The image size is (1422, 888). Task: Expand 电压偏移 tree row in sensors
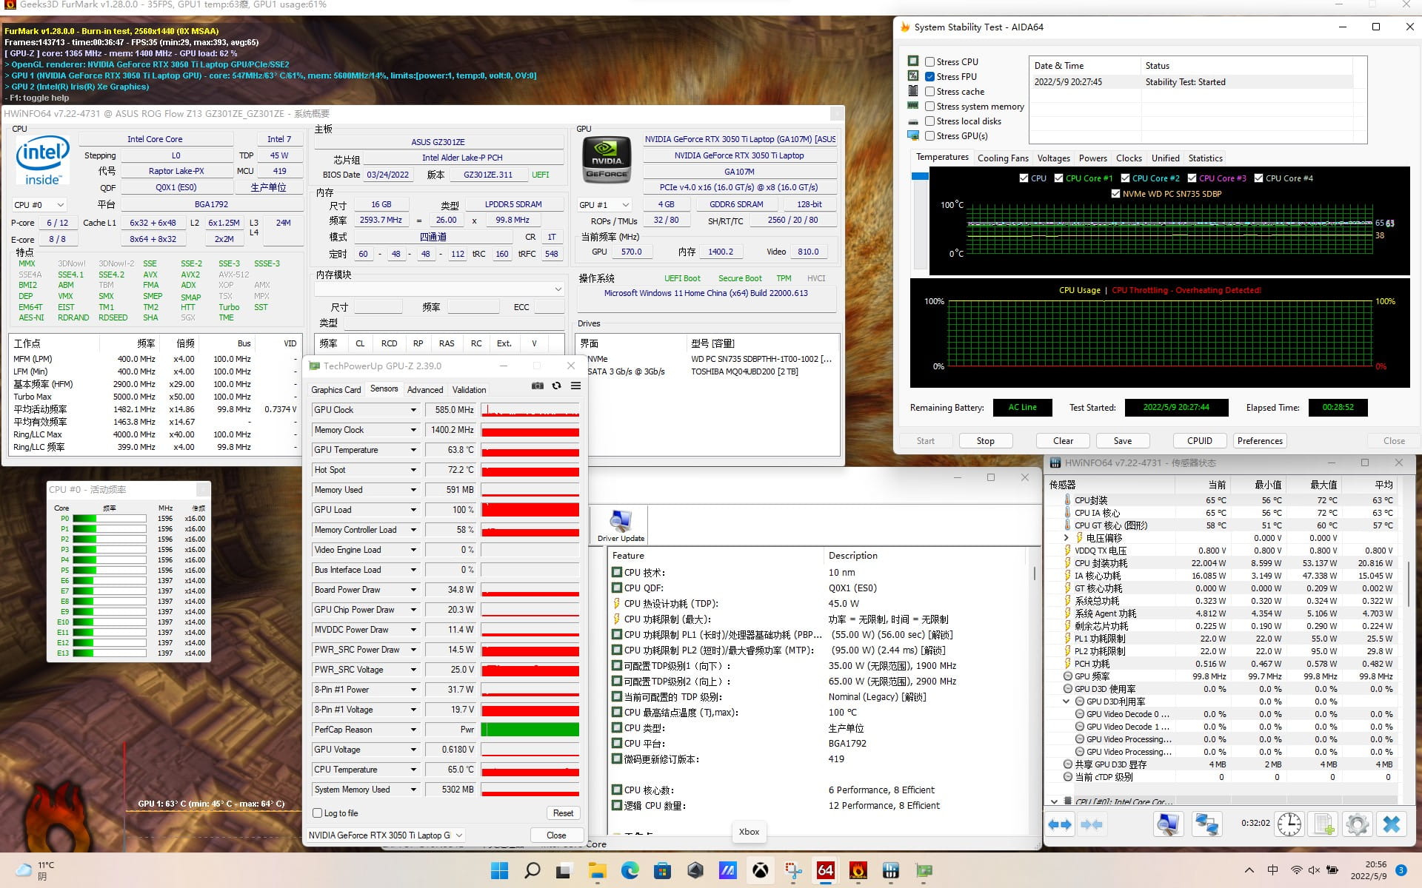(1066, 538)
